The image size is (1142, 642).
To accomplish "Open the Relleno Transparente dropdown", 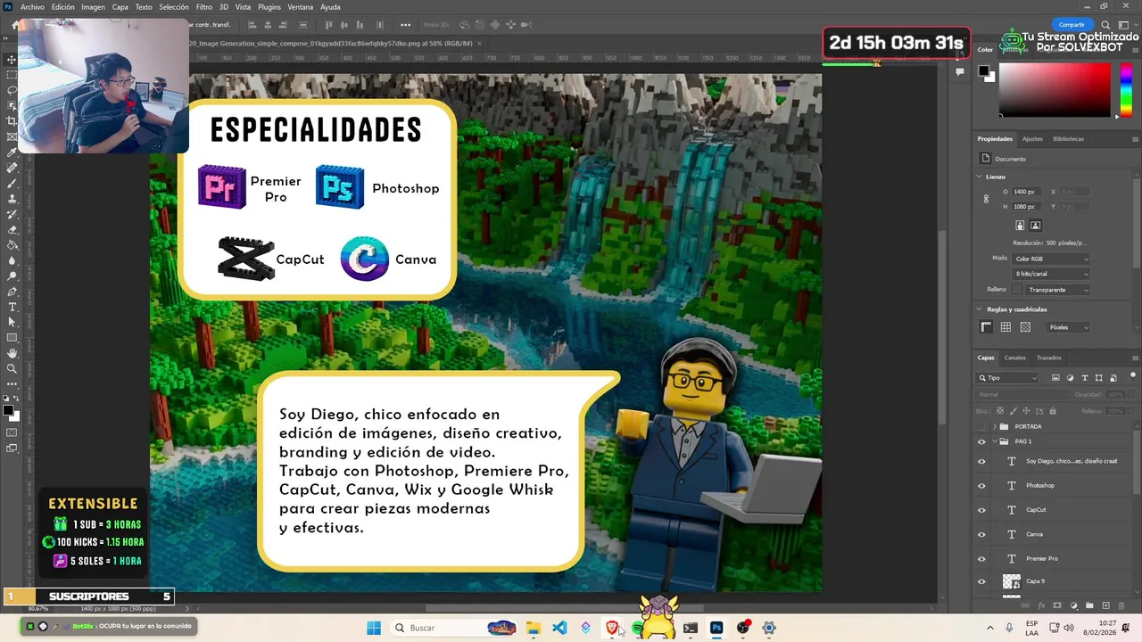I will pos(1057,290).
